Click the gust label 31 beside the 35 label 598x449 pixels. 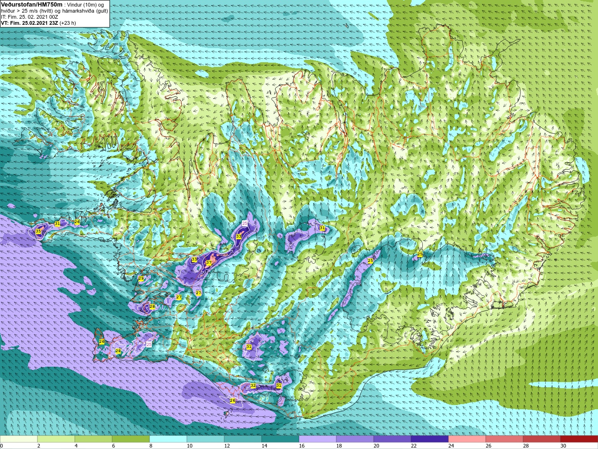[x=57, y=224]
